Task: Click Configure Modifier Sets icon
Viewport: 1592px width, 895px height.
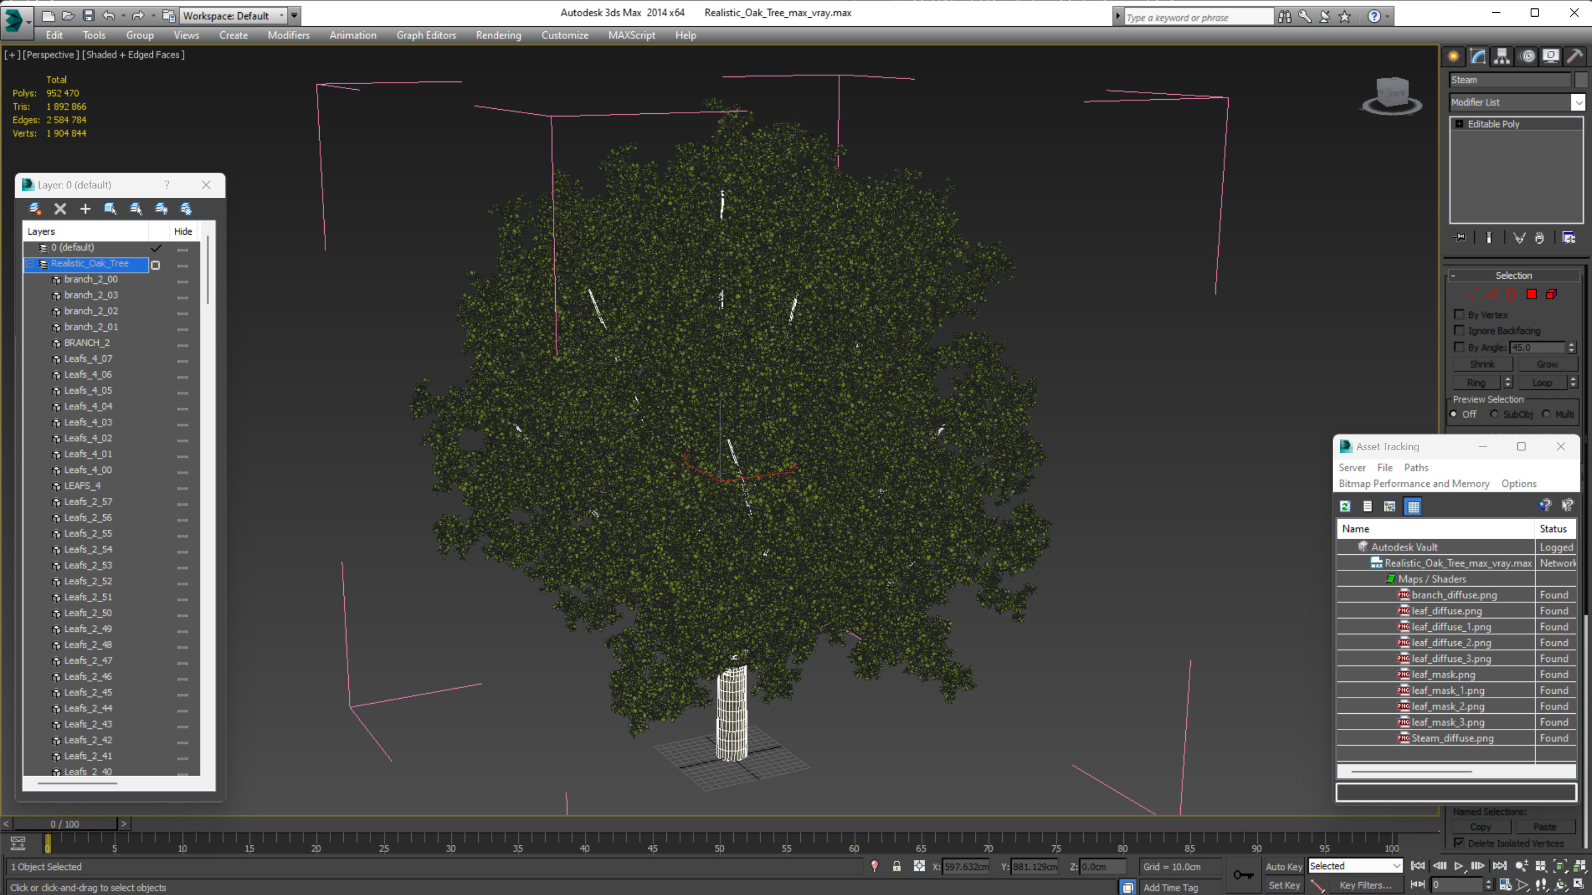Action: pos(1569,237)
